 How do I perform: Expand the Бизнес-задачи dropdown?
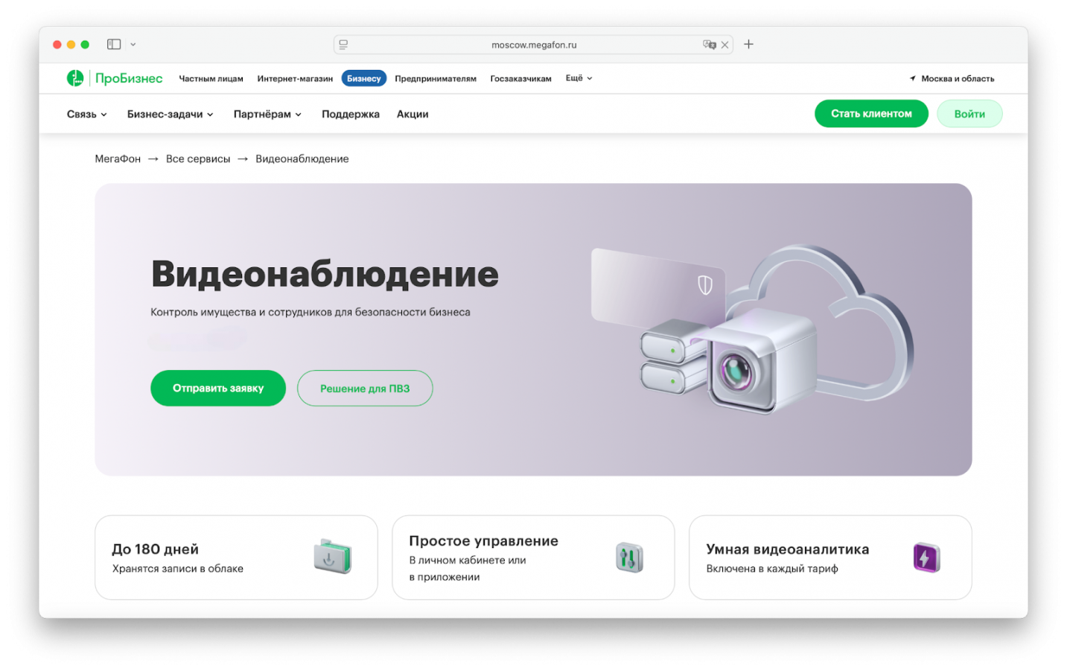coord(171,114)
